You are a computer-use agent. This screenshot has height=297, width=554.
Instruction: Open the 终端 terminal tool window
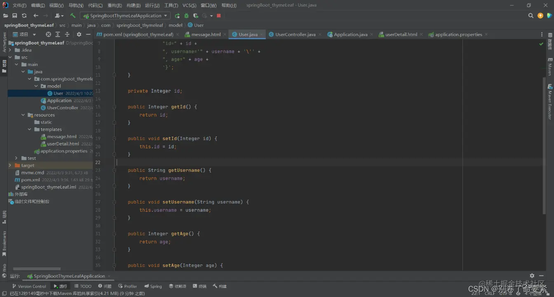[200, 286]
